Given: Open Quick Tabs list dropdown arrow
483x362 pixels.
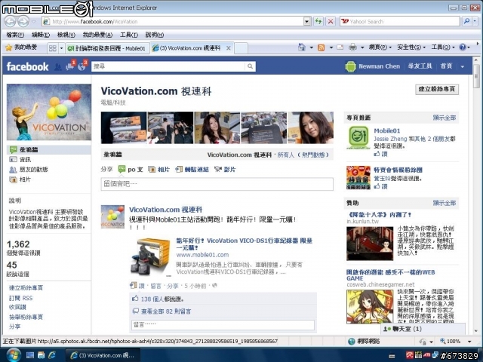Looking at the screenshot, I should point(61,48).
